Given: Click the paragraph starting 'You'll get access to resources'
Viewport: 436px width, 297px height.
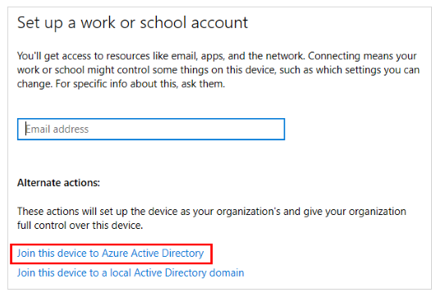Looking at the screenshot, I should point(218,70).
